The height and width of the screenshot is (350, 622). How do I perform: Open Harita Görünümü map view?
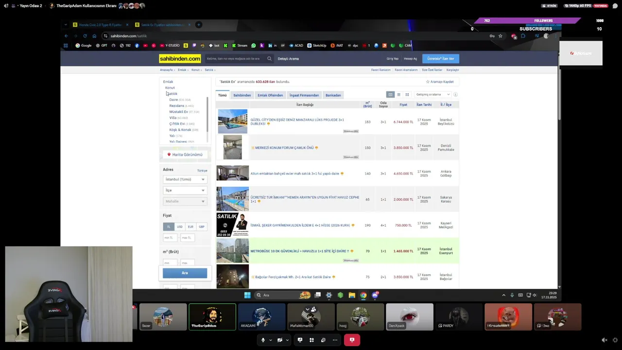tap(185, 155)
